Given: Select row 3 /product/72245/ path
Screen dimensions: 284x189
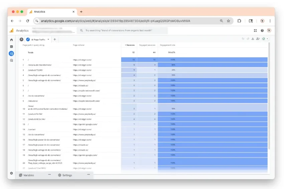Looking at the screenshot, I should [x=35, y=70].
